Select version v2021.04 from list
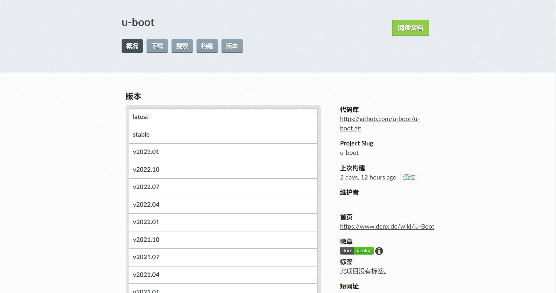The height and width of the screenshot is (293, 556). pos(146,275)
